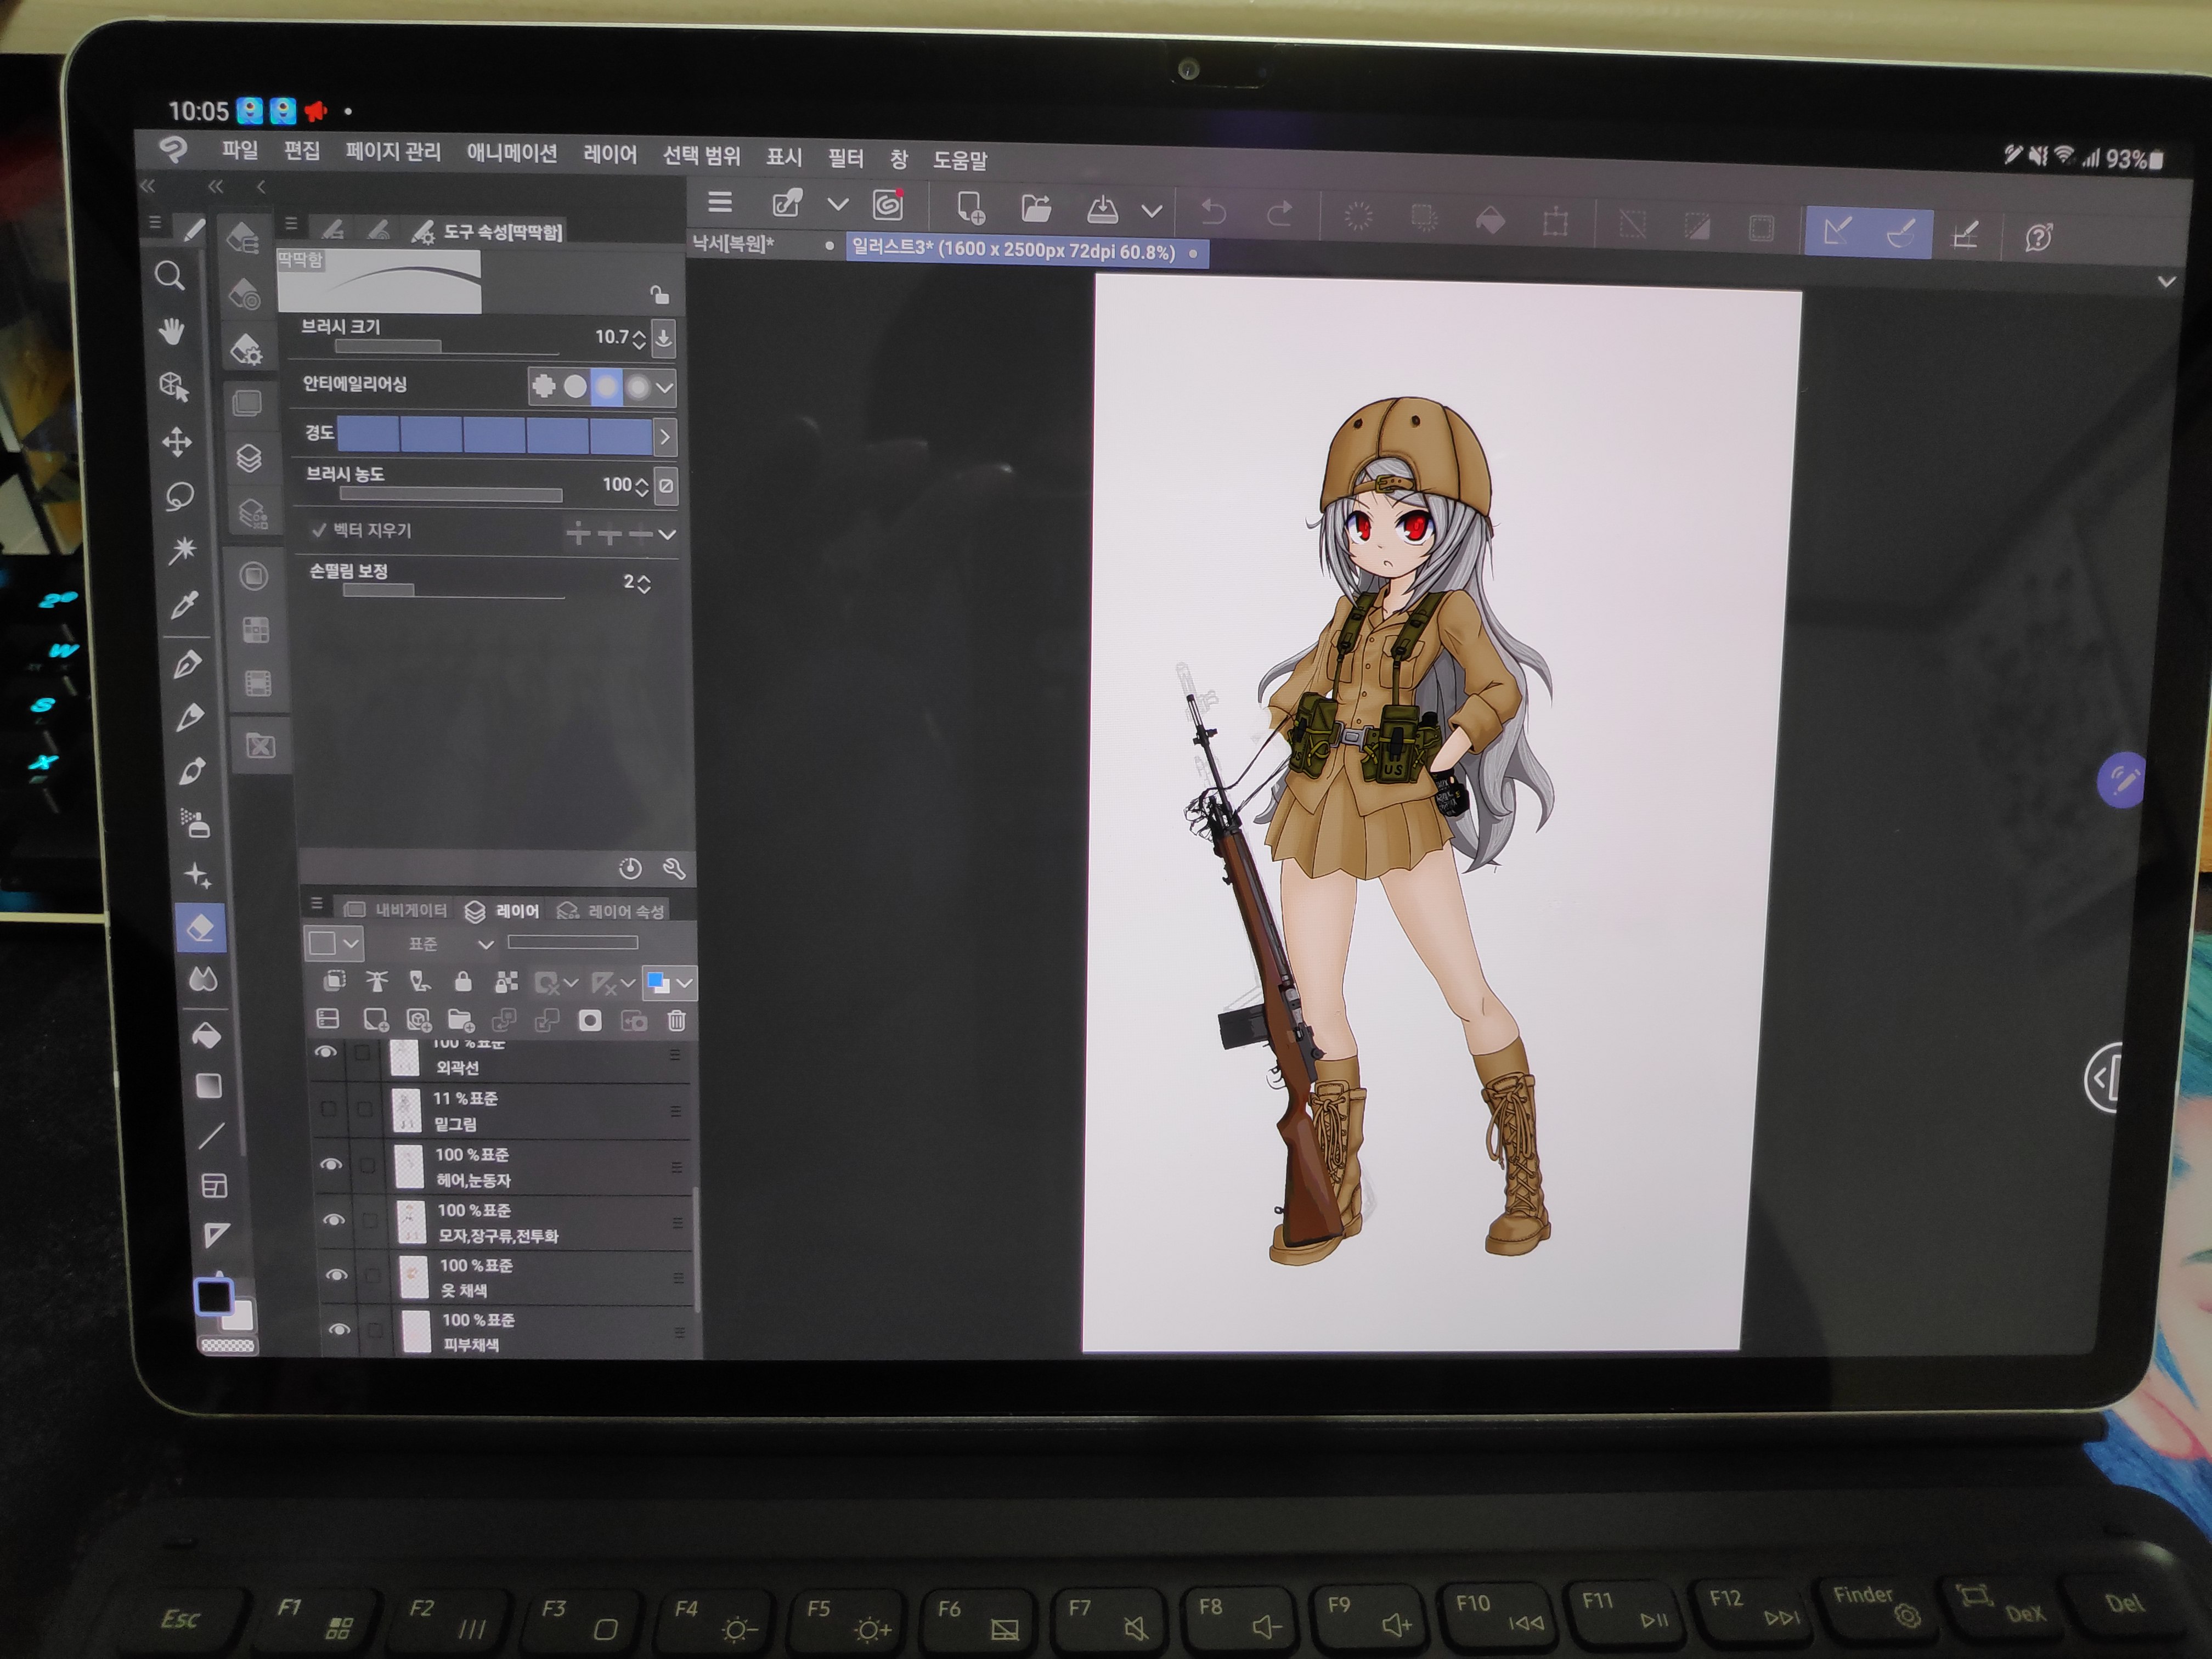This screenshot has width=2212, height=1659.
Task: Expand the 벡터 지우기 mode dropdown
Action: point(667,534)
